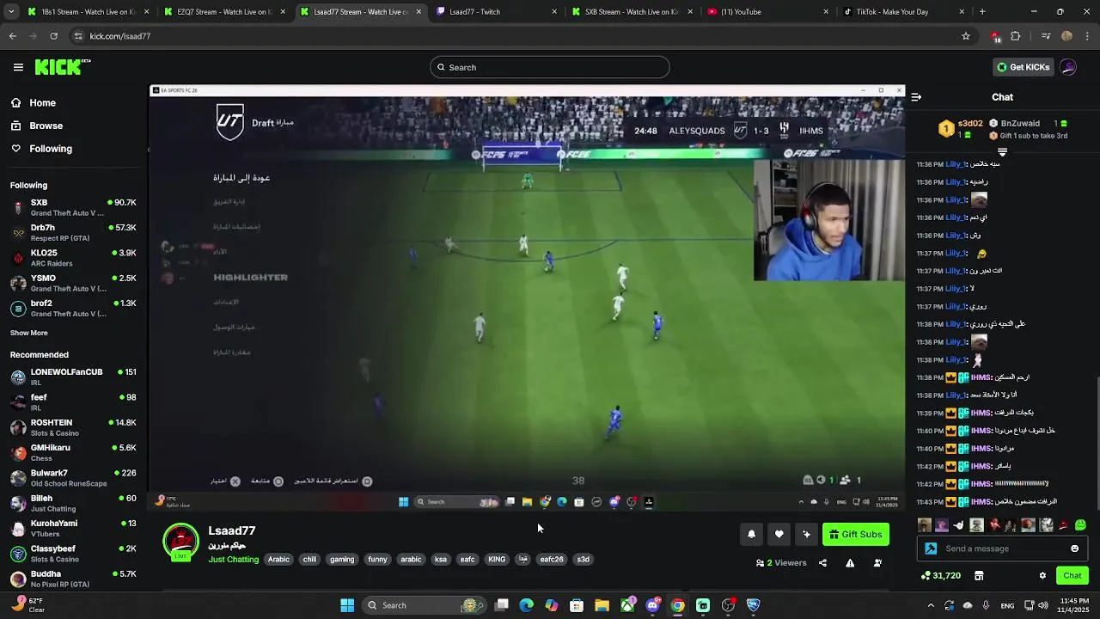Open the user avatar menu in the top right
Screen dimensions: 1100x619
[x=1068, y=67]
